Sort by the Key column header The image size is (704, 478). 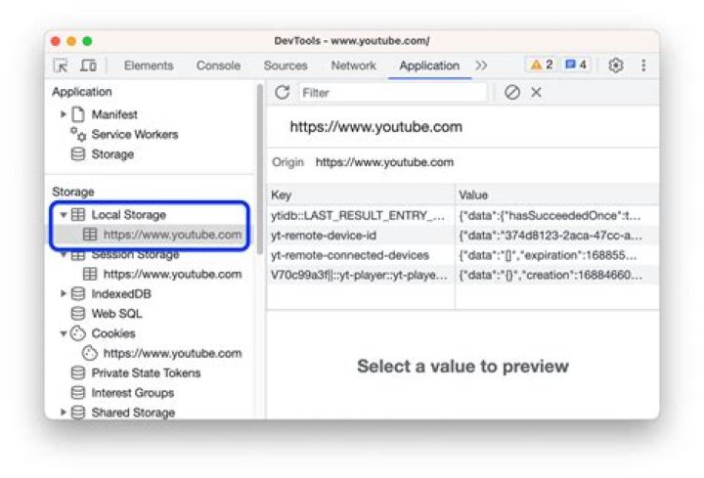(361, 195)
